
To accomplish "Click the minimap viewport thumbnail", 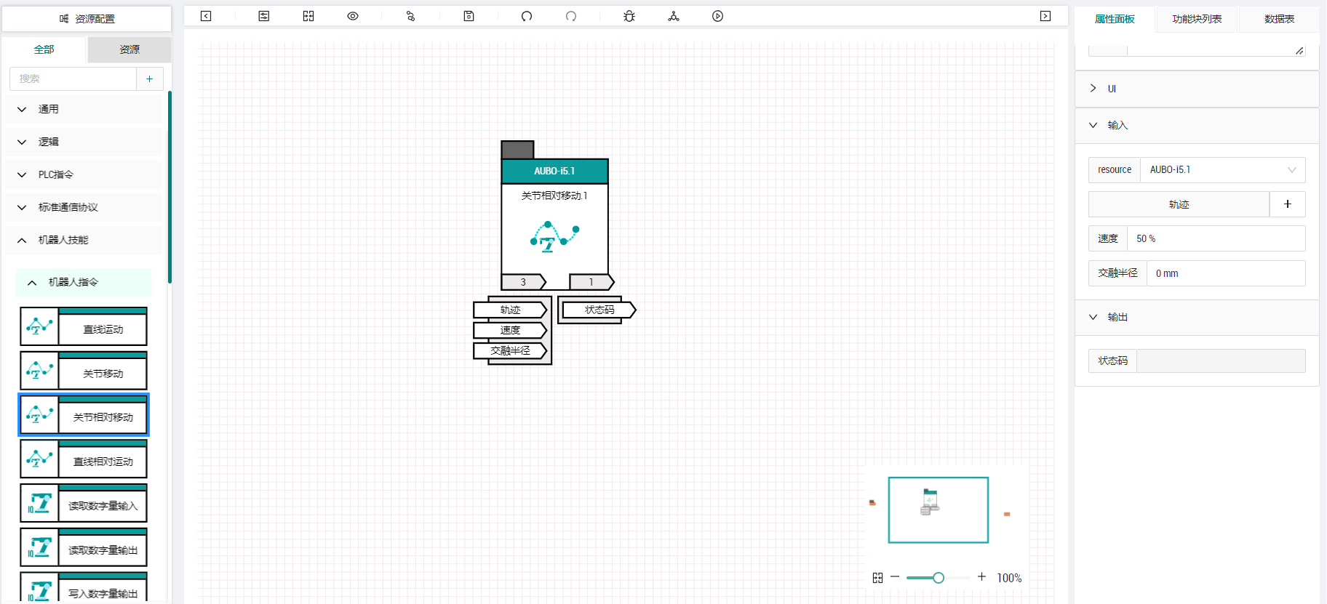I will 939,510.
